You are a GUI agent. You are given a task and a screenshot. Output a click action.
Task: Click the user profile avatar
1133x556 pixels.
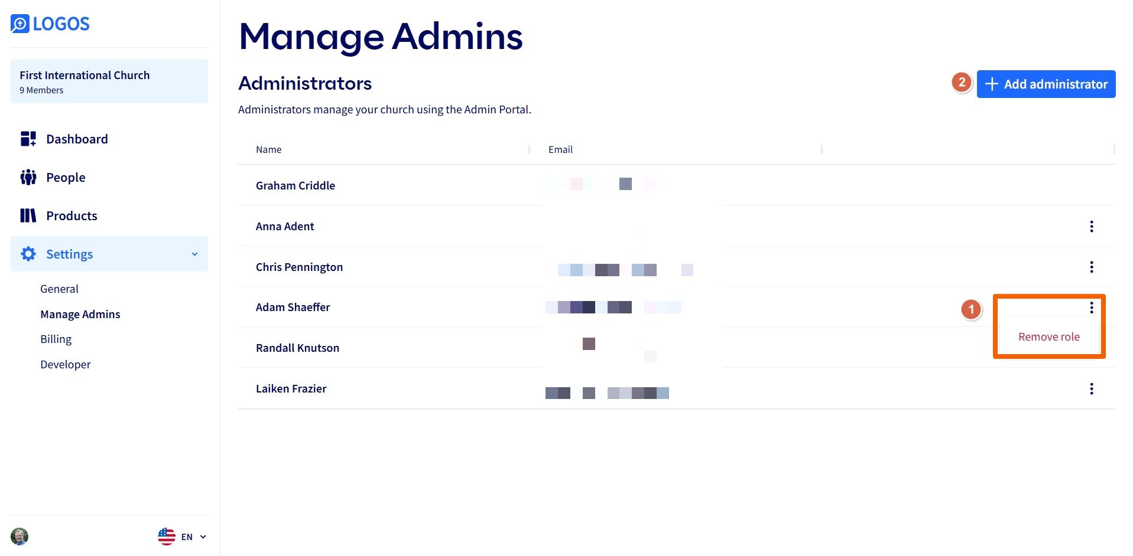tap(20, 537)
